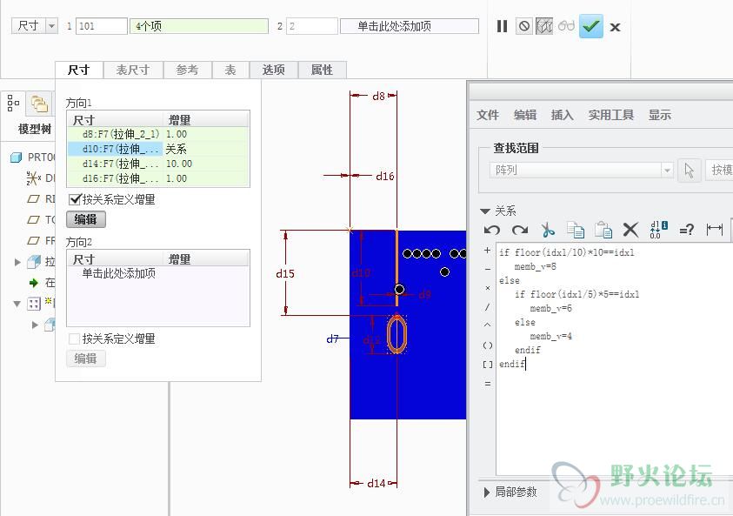Select the d16:F7 dimension row
This screenshot has width=733, height=516.
(158, 178)
